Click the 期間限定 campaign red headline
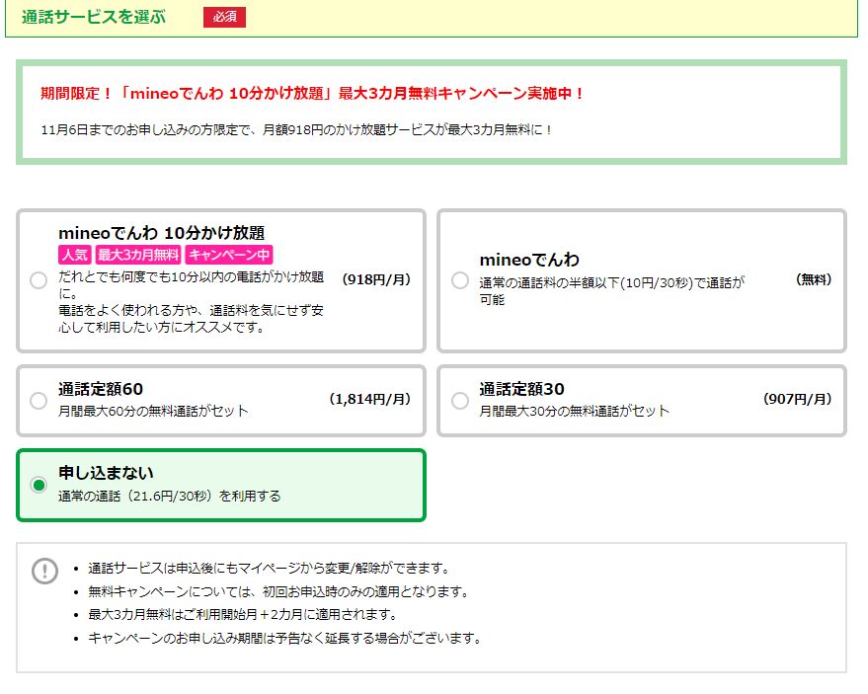 click(313, 93)
